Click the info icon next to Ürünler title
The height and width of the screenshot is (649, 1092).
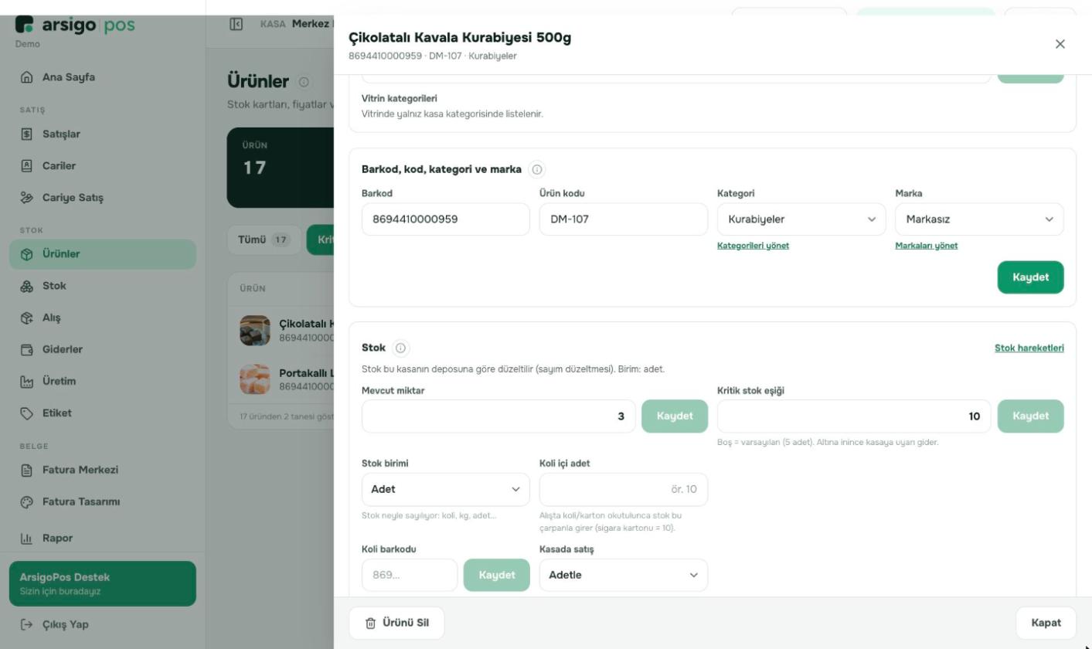(x=304, y=82)
